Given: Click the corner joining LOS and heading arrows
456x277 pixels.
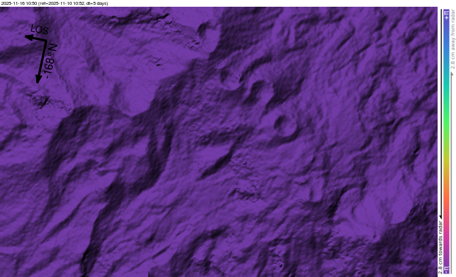Looking at the screenshot, I should pos(46,40).
